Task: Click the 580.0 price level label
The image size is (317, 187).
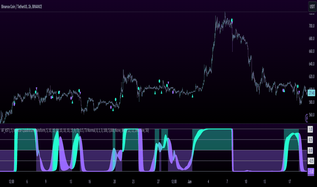Action: click(312, 102)
